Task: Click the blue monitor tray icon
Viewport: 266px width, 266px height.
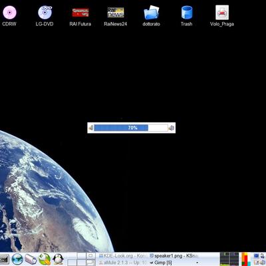Action: [x=256, y=256]
